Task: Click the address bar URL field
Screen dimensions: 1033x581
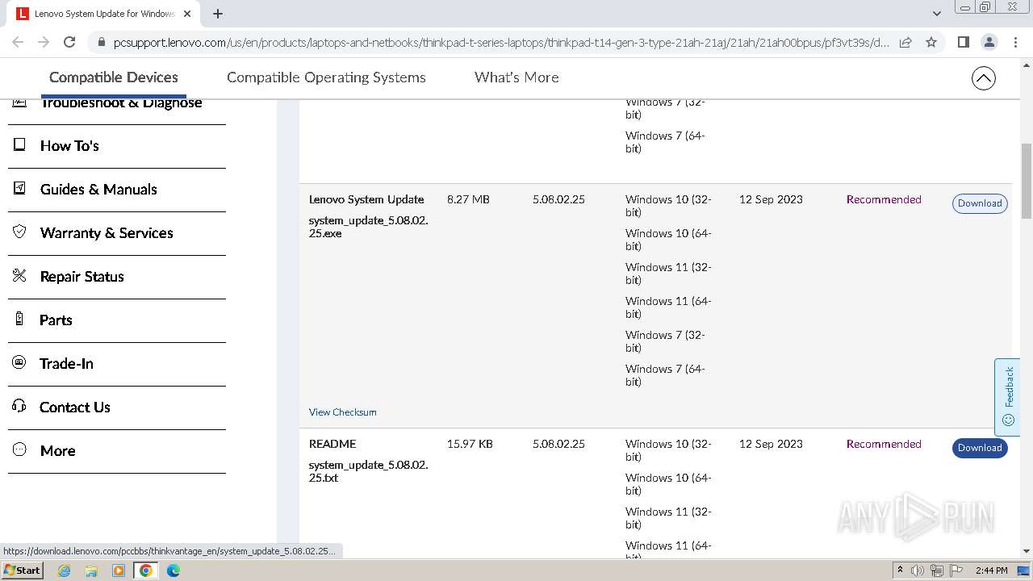Action: (x=500, y=42)
